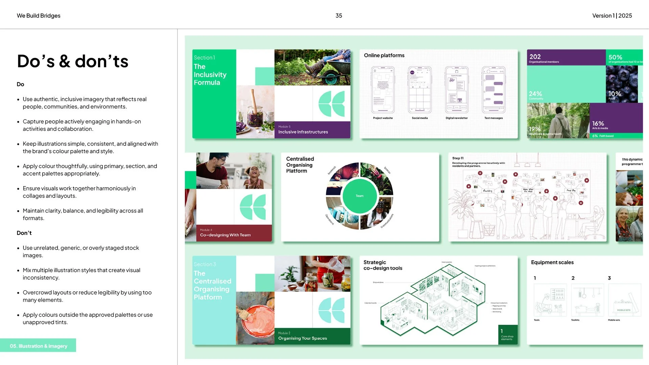Click the Toolkits illustration under number 2
Screen dimensions: 649x365
point(587,300)
